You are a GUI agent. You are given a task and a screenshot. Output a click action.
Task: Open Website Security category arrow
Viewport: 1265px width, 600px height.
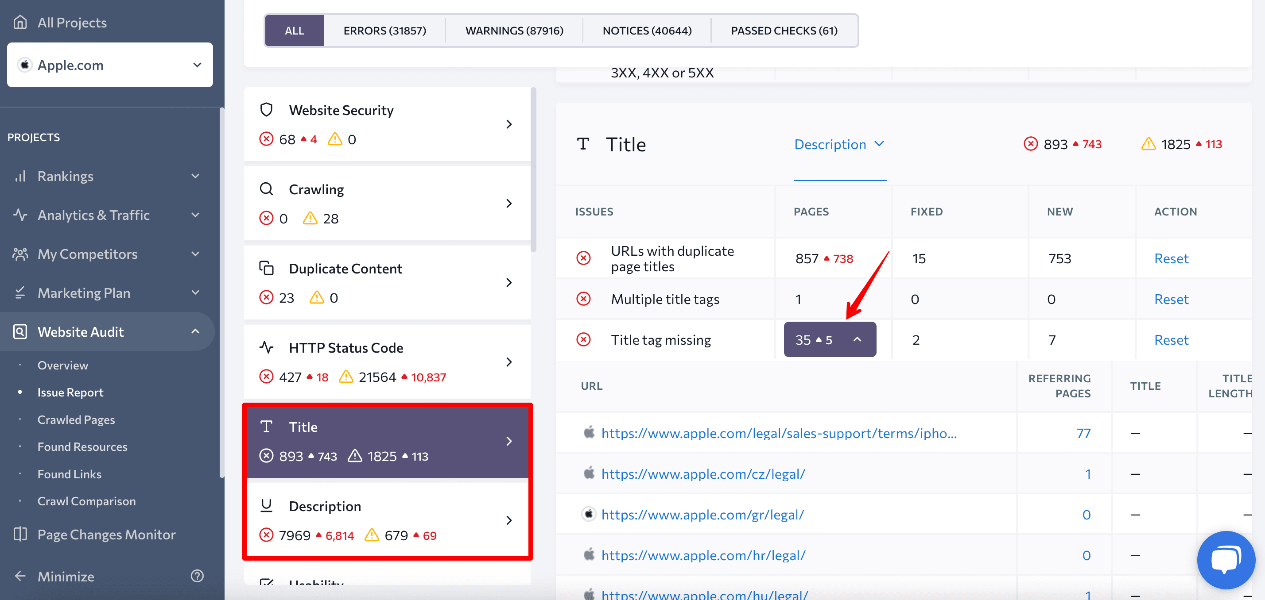pos(509,124)
